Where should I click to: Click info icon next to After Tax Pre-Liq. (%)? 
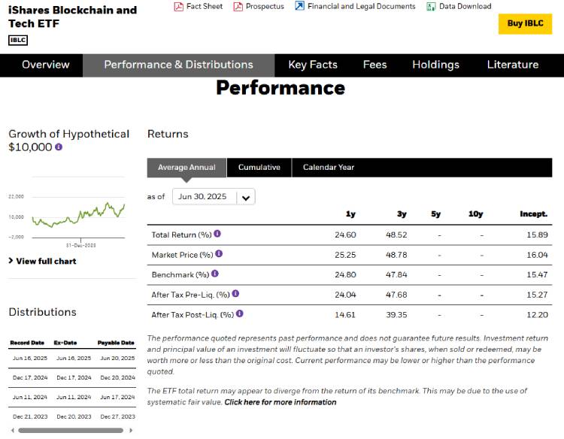coord(235,294)
